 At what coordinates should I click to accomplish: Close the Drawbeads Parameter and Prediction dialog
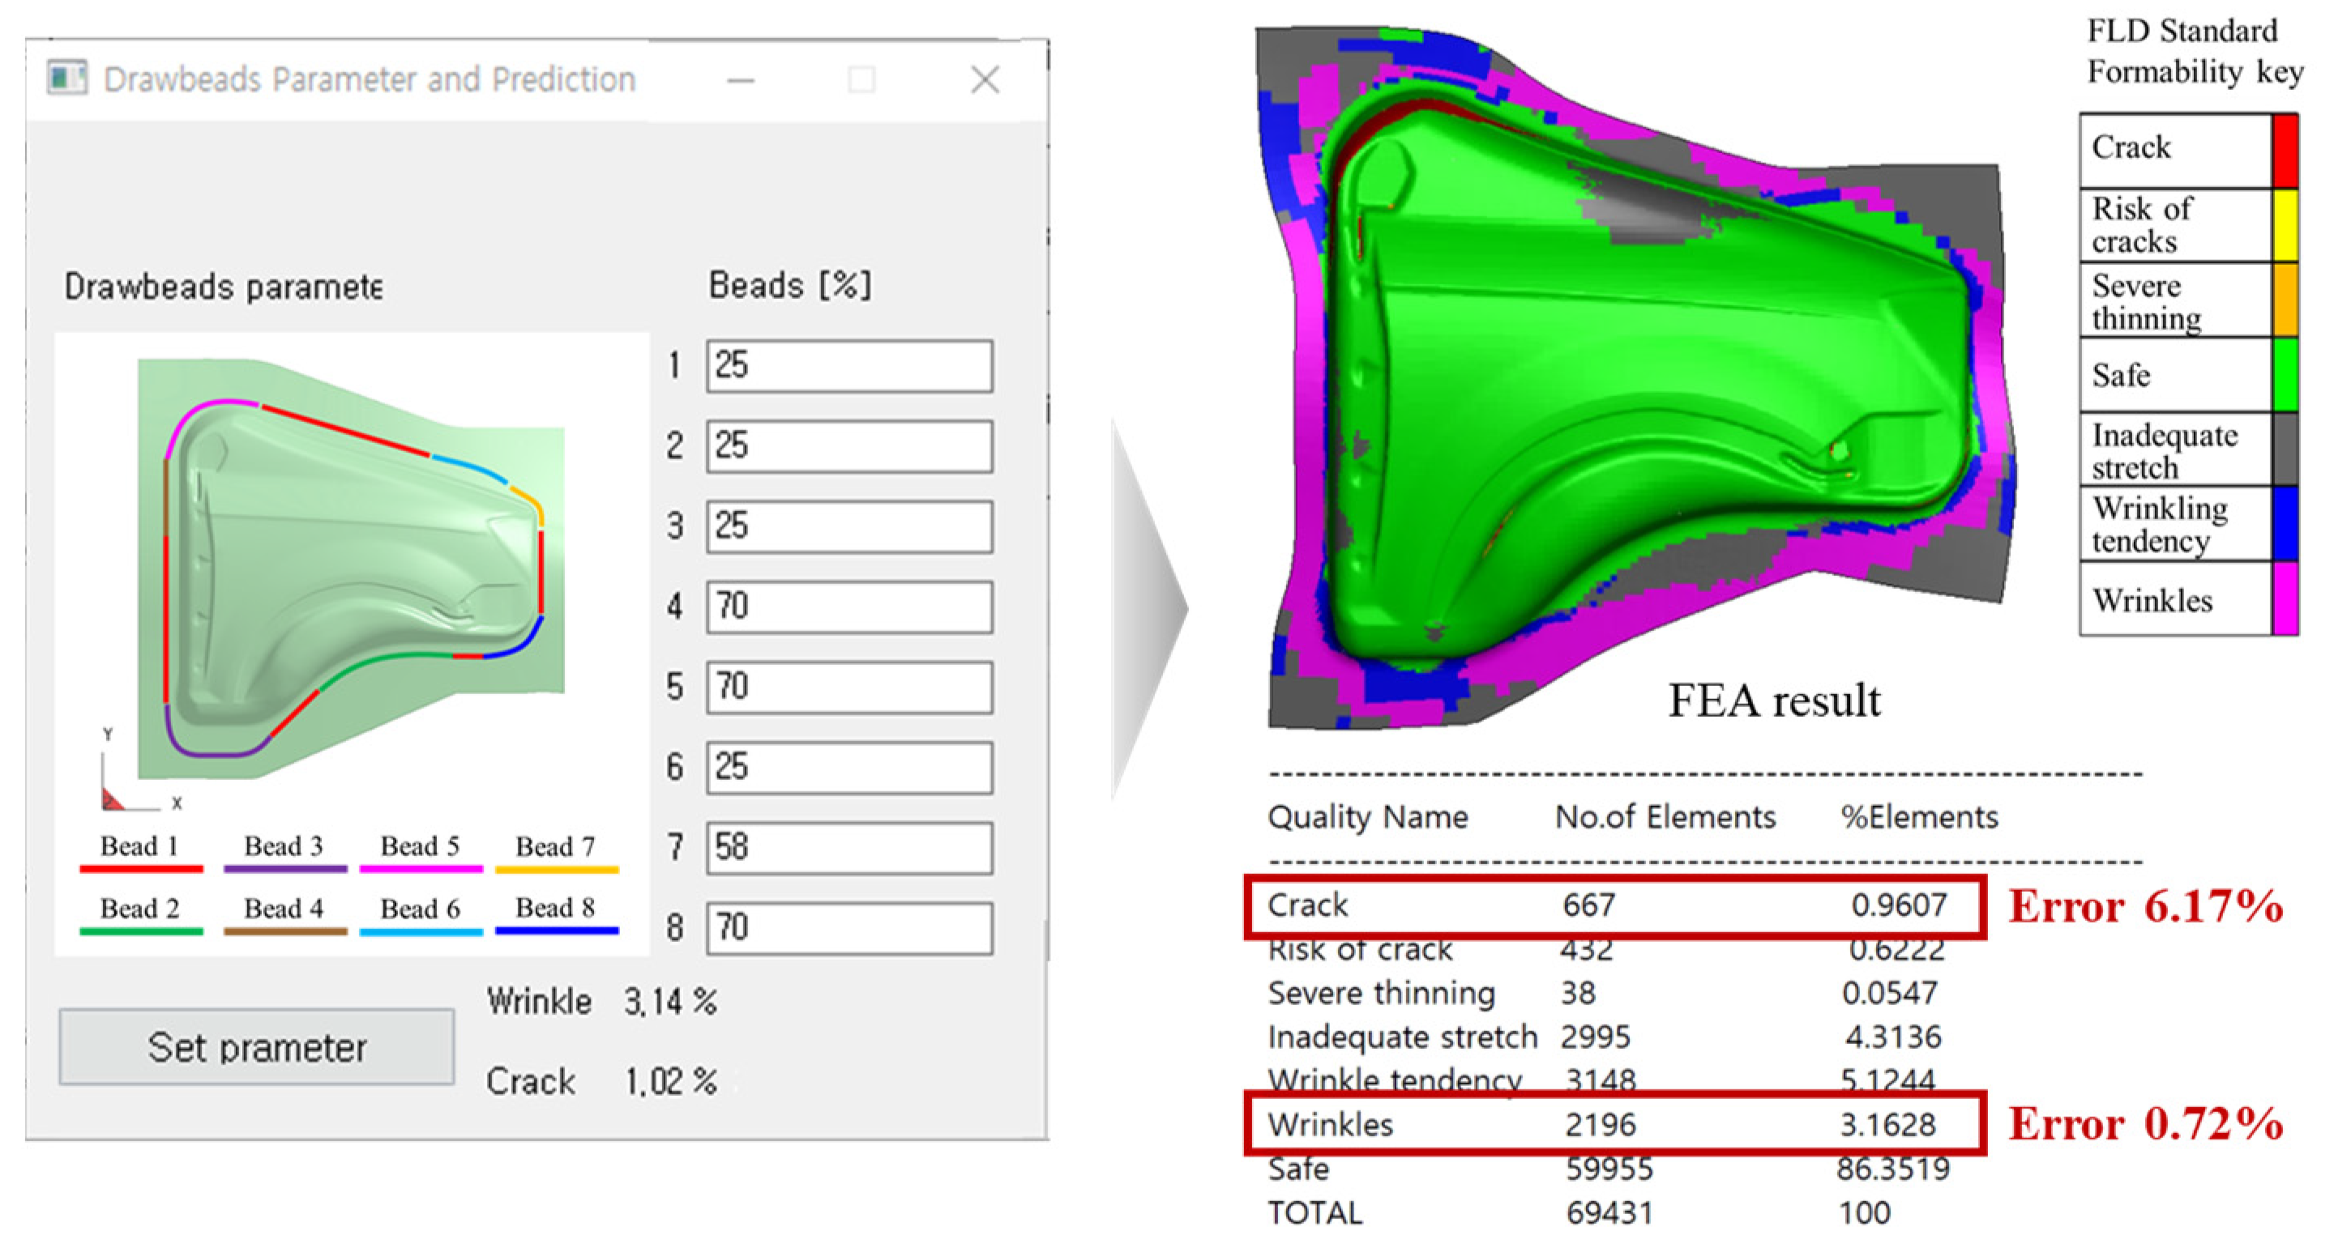point(985,79)
